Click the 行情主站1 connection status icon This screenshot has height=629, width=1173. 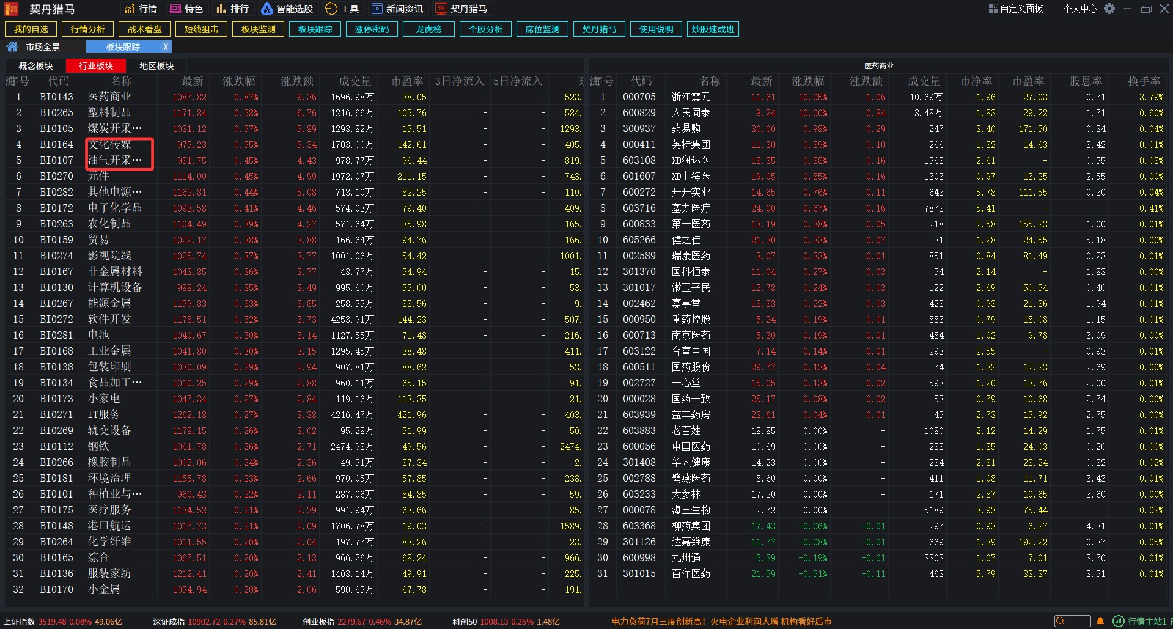pos(1119,621)
